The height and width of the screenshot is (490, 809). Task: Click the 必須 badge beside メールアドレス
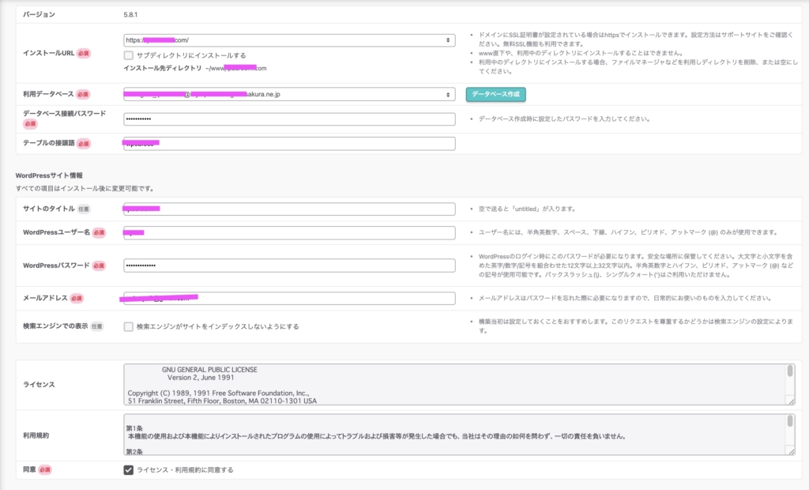[x=76, y=298]
